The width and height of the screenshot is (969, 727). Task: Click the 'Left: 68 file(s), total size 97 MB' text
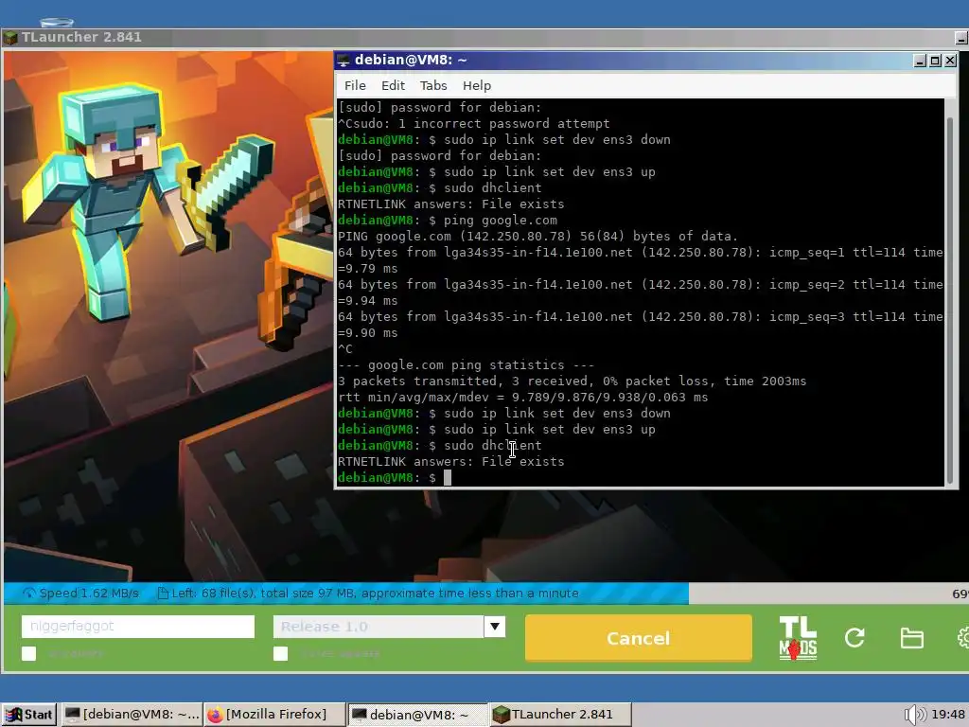(x=375, y=594)
